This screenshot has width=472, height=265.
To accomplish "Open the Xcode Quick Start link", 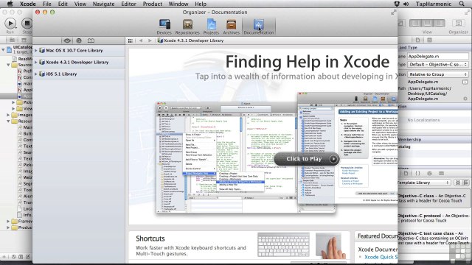I will point(381,257).
